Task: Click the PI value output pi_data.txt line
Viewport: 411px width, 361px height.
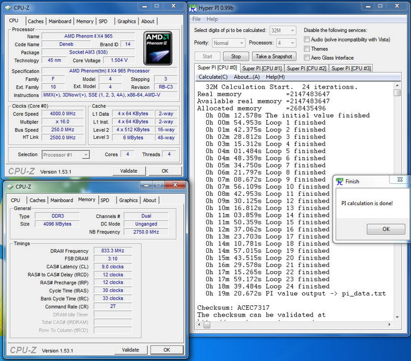Action: click(x=296, y=293)
